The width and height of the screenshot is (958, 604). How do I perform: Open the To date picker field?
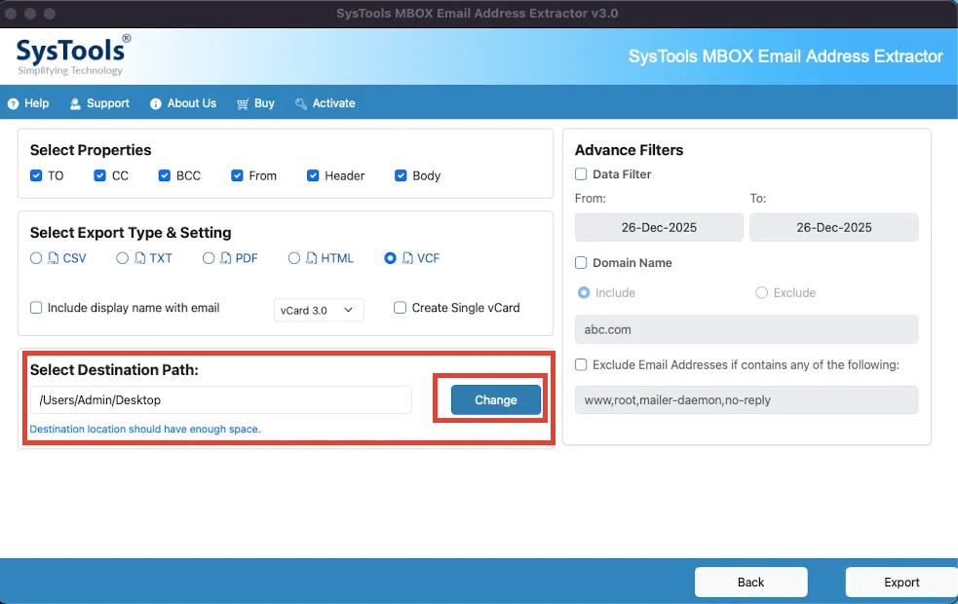point(834,227)
